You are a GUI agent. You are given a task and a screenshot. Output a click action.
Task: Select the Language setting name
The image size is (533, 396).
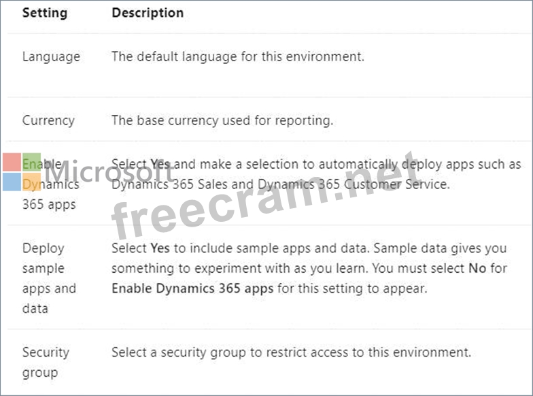tap(51, 56)
